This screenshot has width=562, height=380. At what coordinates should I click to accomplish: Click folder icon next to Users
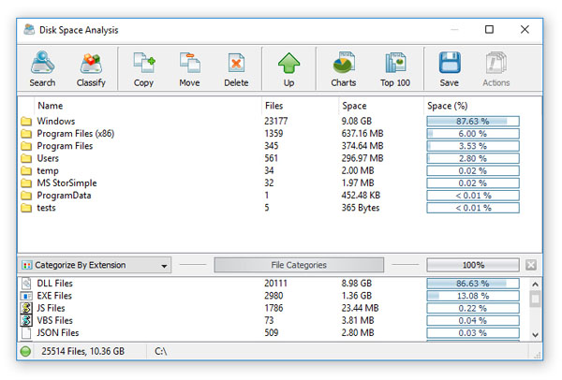pyautogui.click(x=26, y=158)
